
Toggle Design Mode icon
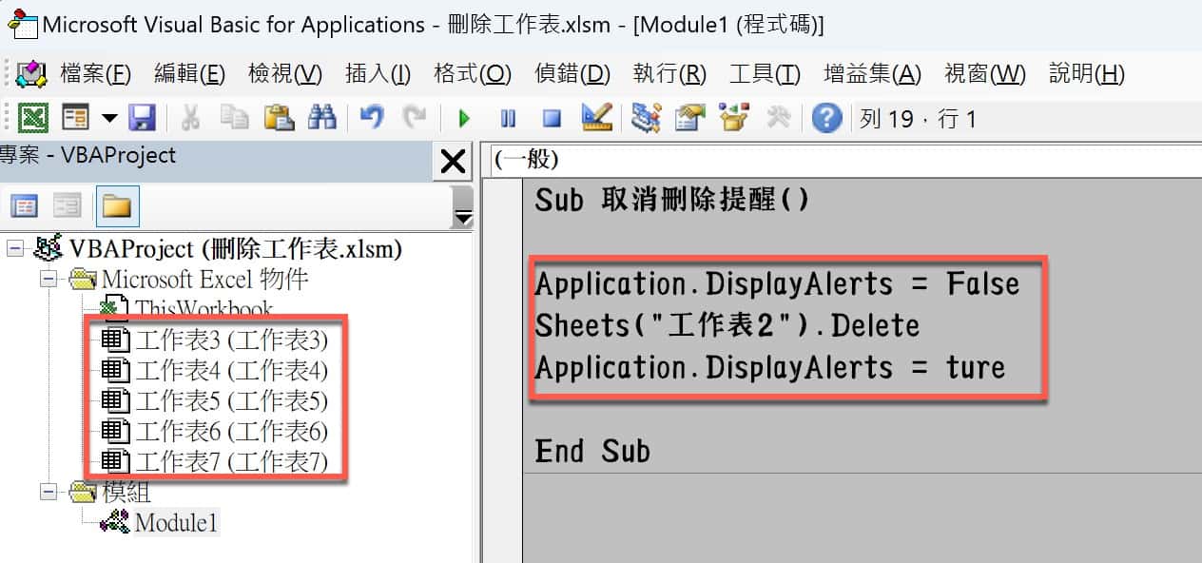[597, 118]
